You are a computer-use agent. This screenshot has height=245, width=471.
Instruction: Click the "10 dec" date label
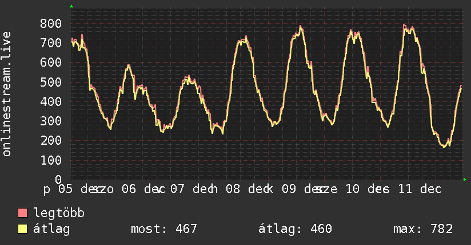[x=360, y=189]
